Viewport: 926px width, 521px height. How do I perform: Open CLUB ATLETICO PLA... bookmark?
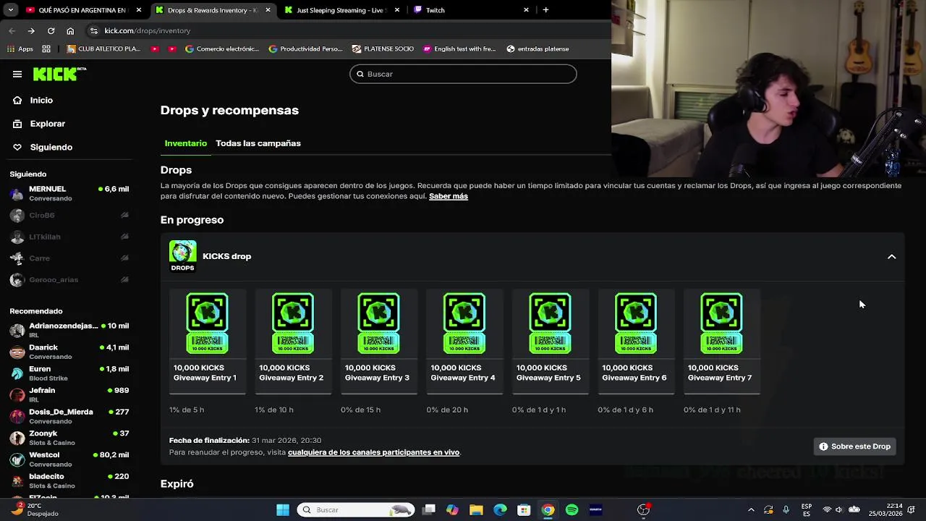coord(103,49)
